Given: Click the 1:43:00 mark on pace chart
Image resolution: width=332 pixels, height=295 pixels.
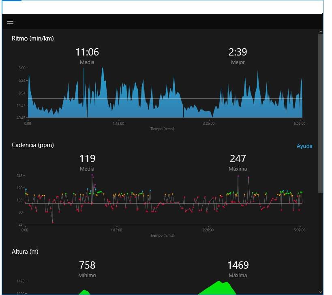Looking at the screenshot, I should point(118,124).
